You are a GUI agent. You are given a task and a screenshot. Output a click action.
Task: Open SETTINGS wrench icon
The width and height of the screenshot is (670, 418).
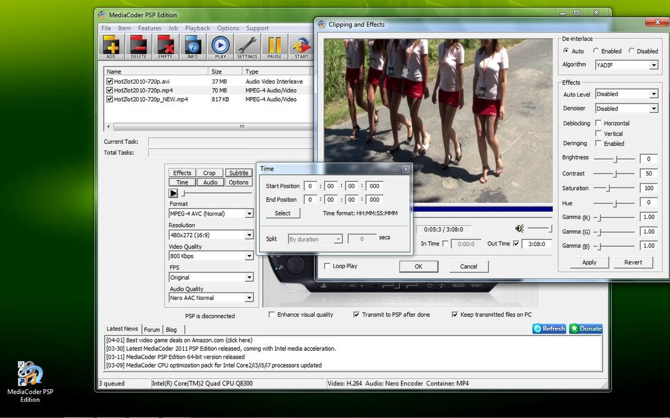(247, 47)
